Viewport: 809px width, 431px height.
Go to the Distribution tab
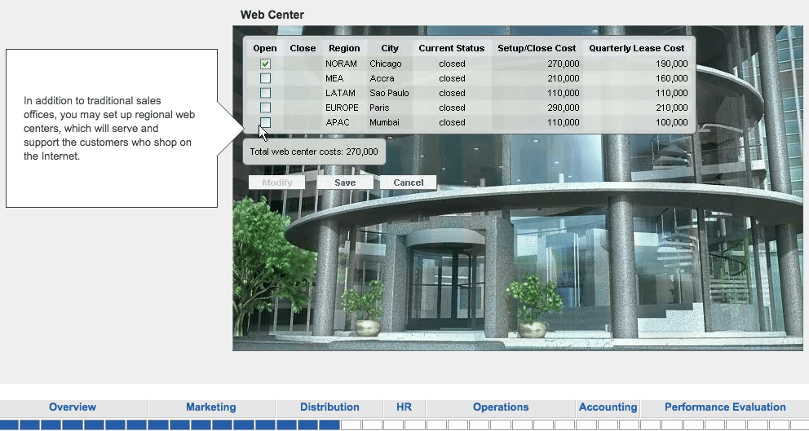click(329, 407)
